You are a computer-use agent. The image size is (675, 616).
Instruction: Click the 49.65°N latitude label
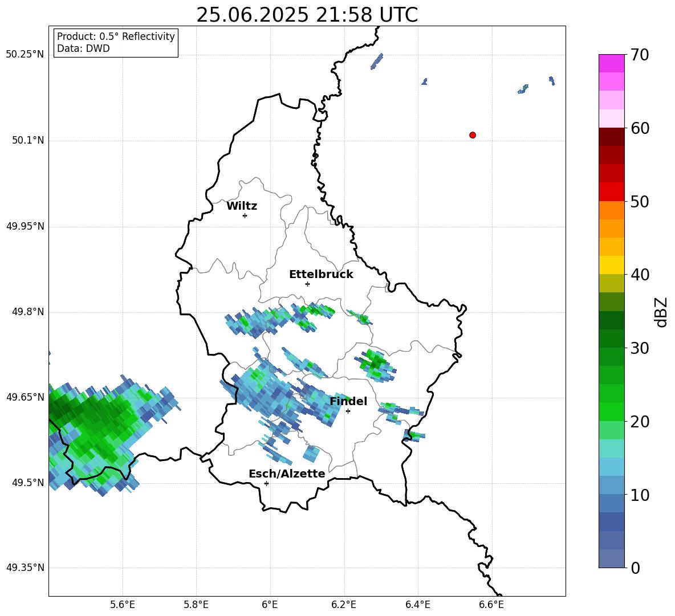pyautogui.click(x=25, y=397)
